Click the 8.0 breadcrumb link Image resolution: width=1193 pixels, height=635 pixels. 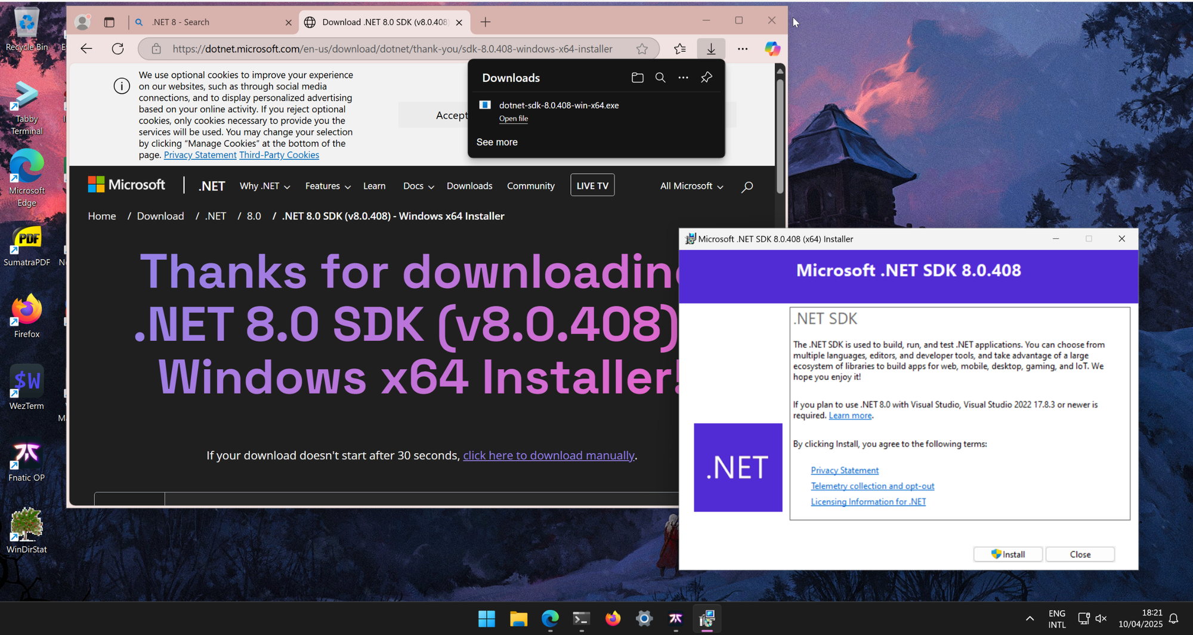[254, 216]
